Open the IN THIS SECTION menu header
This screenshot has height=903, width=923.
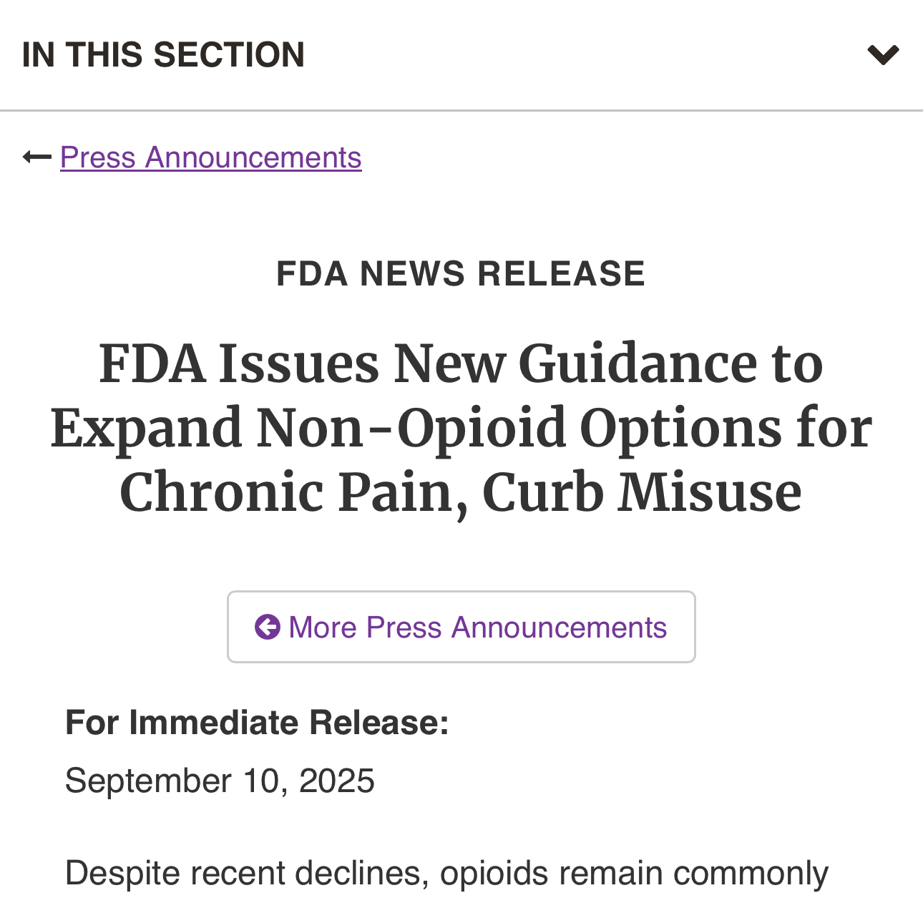(461, 55)
